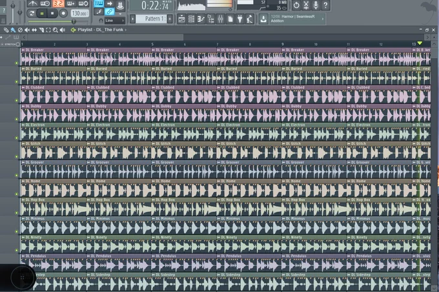Mute the DL Clubbed track

tap(17, 100)
